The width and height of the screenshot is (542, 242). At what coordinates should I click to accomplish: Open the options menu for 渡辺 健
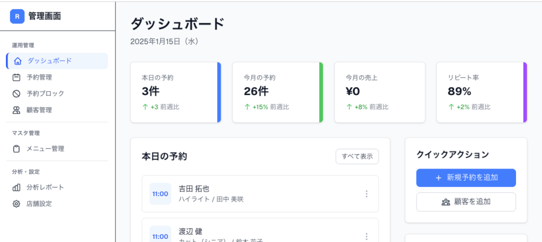click(x=366, y=236)
